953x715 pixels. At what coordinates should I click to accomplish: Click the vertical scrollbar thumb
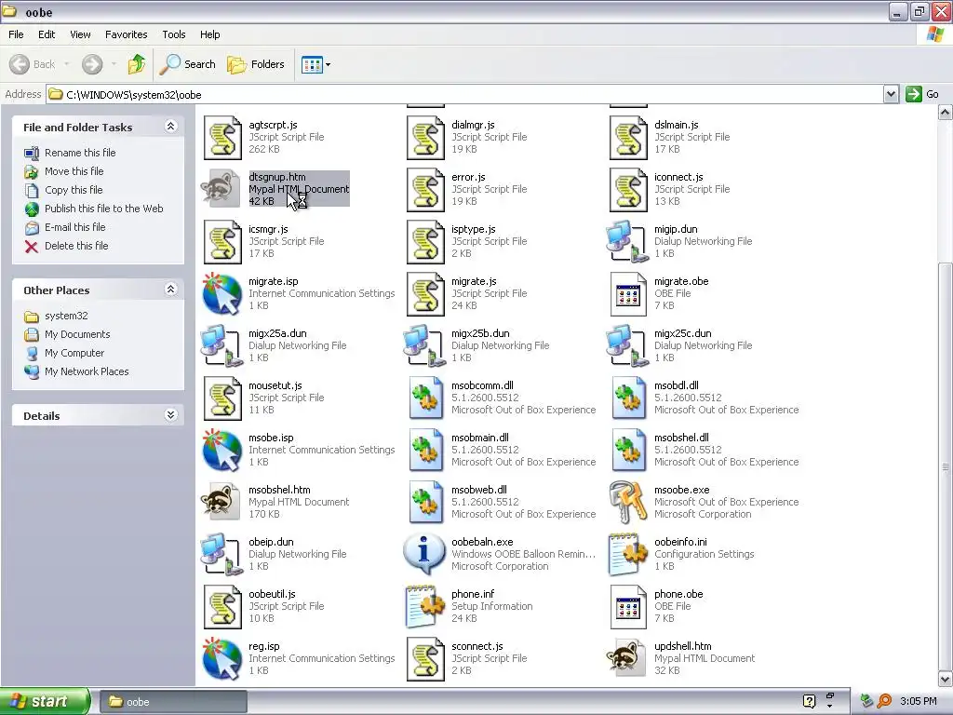pyautogui.click(x=945, y=465)
